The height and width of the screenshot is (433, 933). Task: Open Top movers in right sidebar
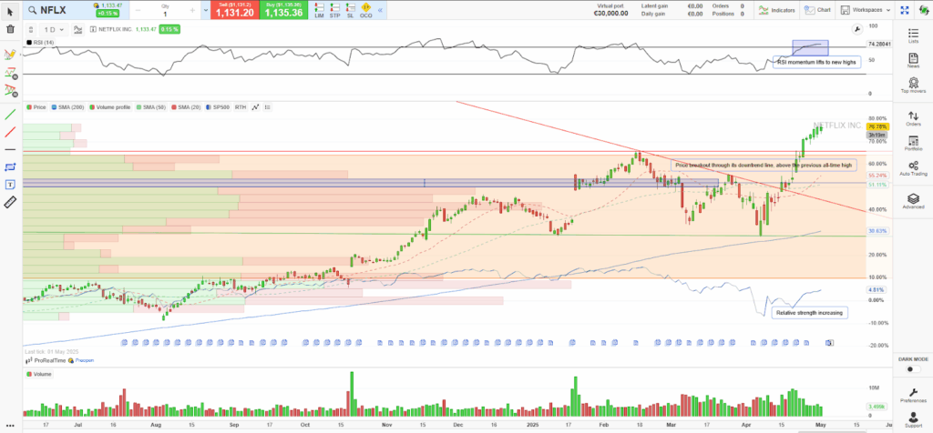913,86
